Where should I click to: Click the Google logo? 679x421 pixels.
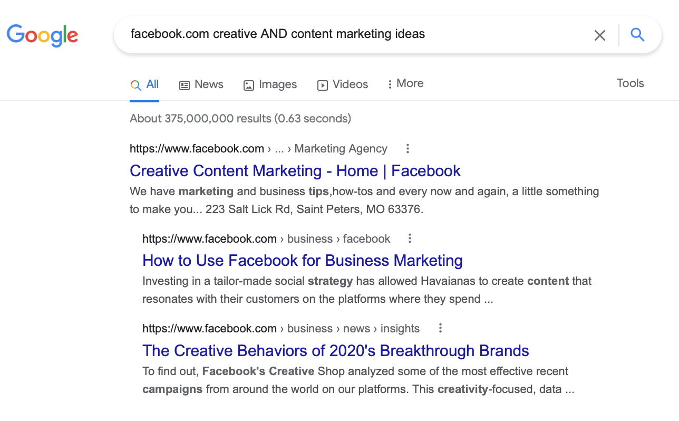tap(42, 35)
